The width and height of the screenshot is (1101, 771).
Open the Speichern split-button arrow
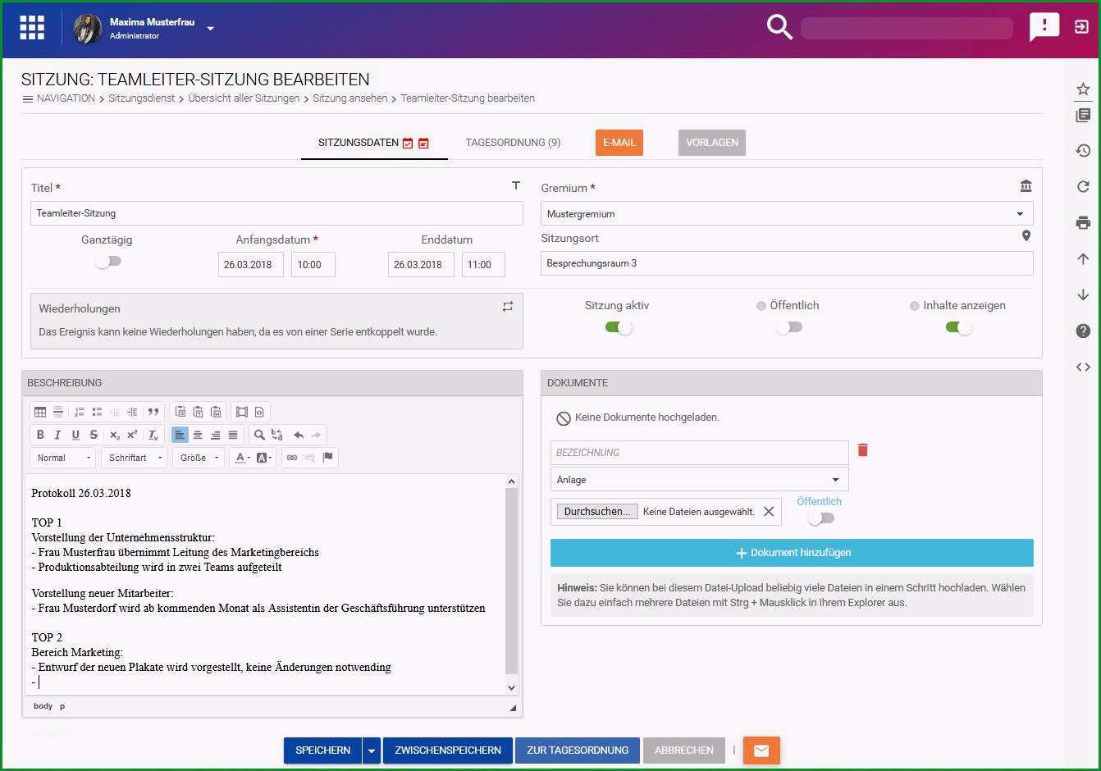click(372, 750)
